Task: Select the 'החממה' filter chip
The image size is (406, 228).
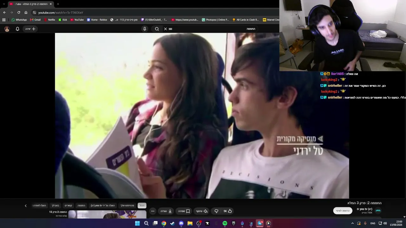Action: (82, 206)
